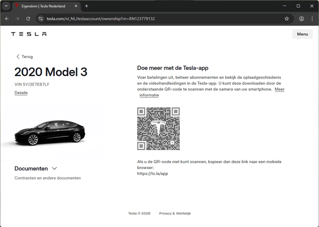Viewport: 319px width, 227px height.
Task: Close the Eigendom Tesla tab
Action: [x=76, y=6]
